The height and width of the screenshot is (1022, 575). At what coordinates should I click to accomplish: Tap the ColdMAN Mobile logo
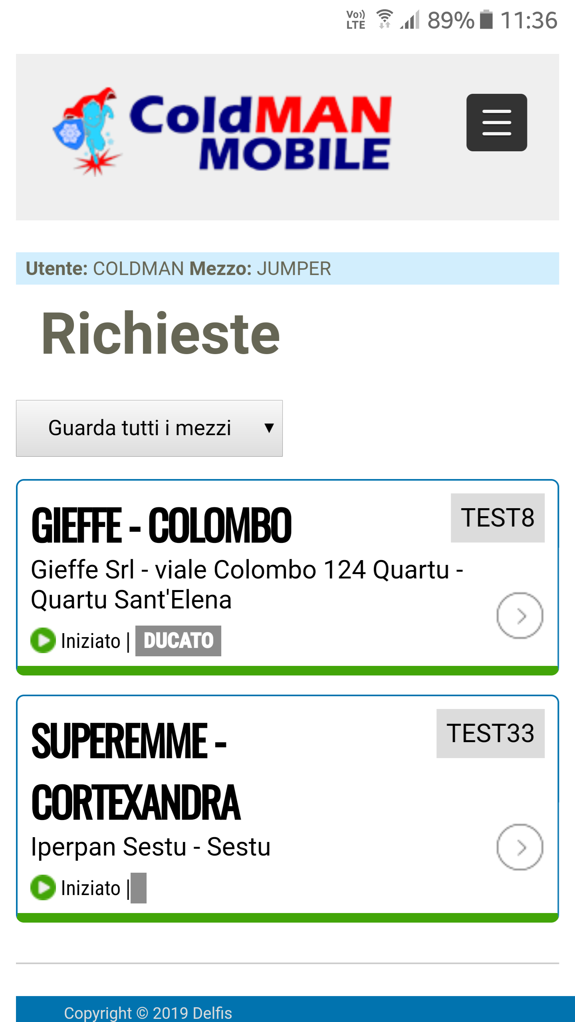point(222,132)
